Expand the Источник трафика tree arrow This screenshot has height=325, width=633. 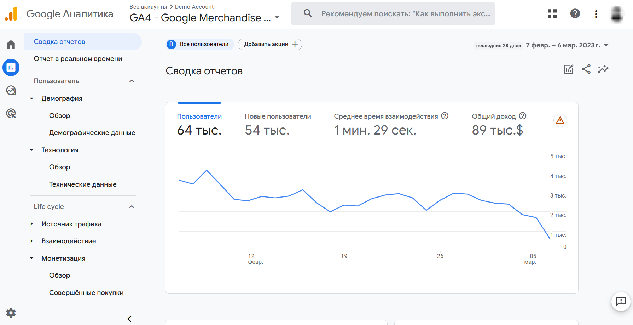[31, 224]
